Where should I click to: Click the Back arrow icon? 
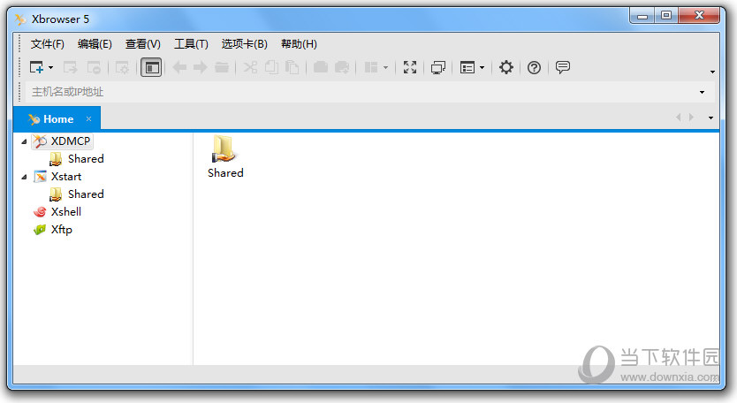179,67
